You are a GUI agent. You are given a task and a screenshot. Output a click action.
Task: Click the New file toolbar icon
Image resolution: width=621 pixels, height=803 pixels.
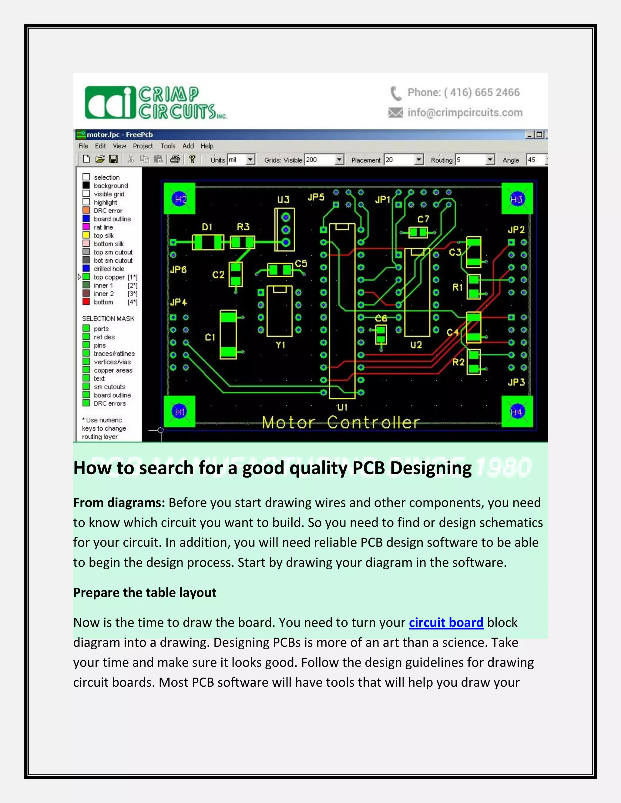86,159
